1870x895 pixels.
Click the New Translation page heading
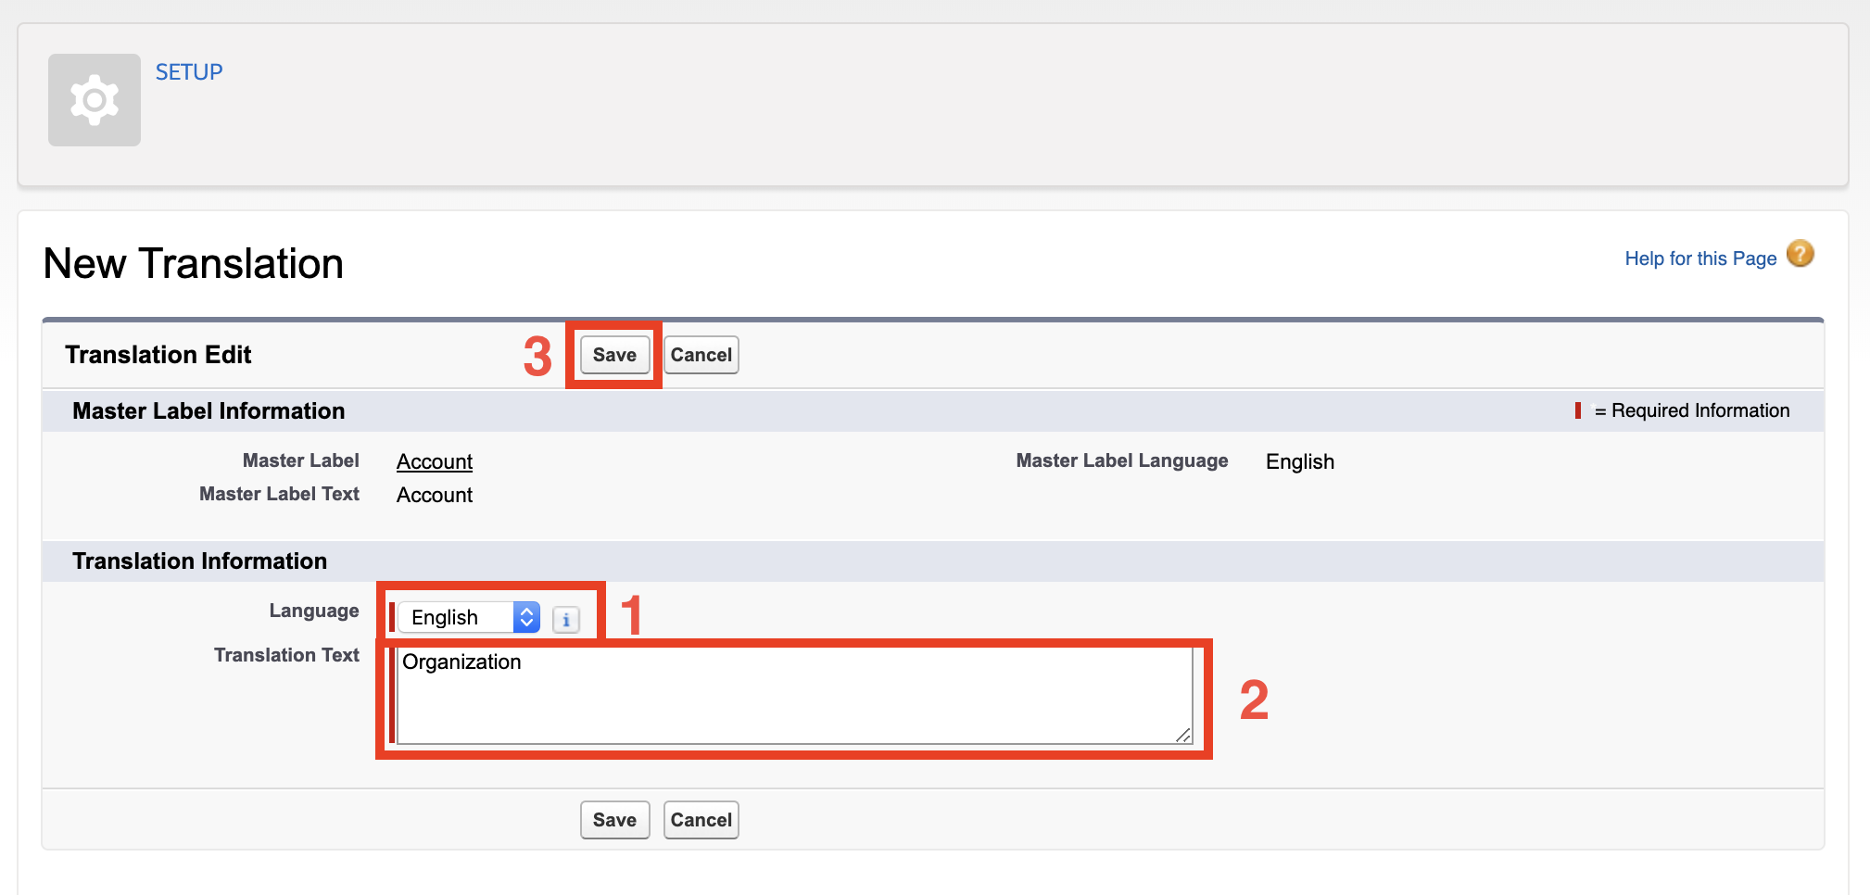[x=193, y=263]
